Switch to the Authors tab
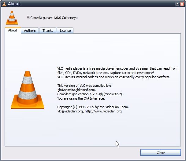Viewport: 186px width, 161px height. coord(30,31)
